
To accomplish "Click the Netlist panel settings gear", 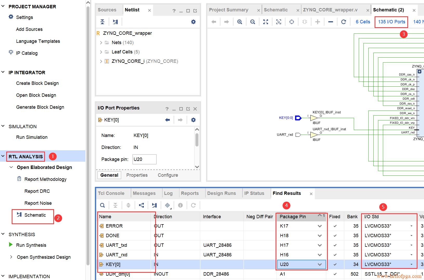I will (193, 22).
